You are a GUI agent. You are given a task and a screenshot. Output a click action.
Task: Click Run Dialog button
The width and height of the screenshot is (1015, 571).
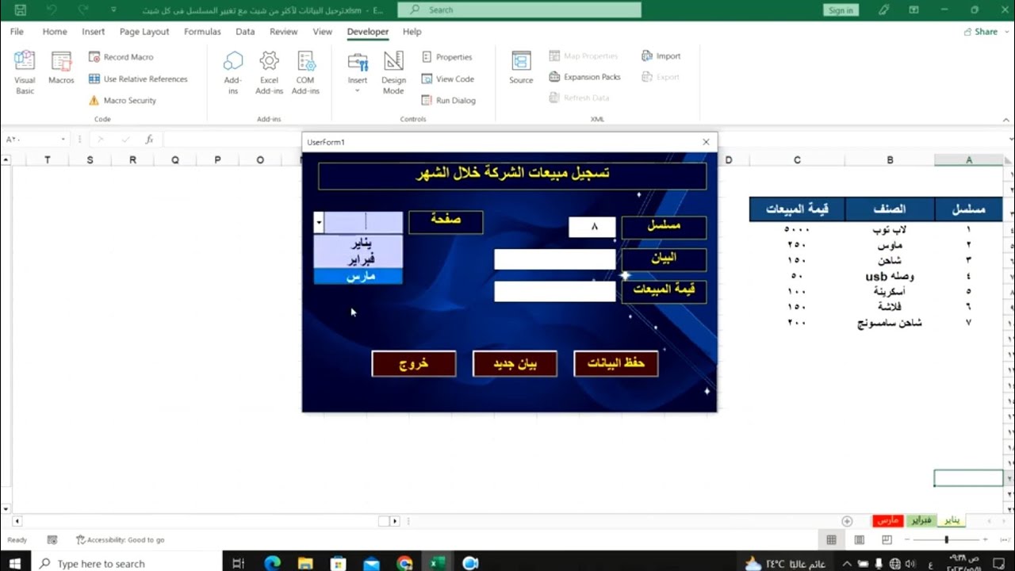[x=449, y=101]
